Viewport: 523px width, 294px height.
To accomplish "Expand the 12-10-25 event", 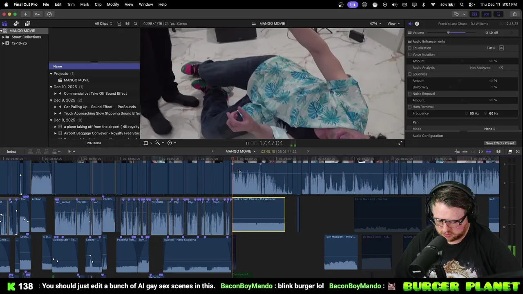I will click(x=3, y=43).
